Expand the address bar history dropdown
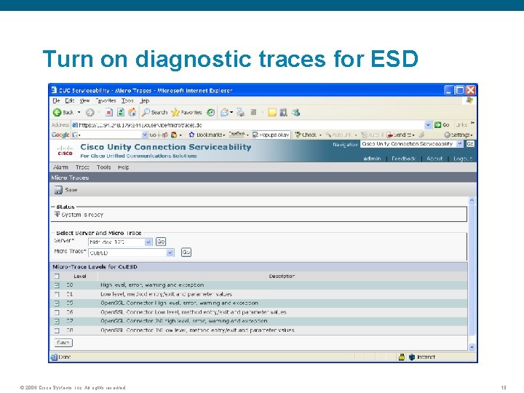The height and width of the screenshot is (393, 524). (428, 125)
